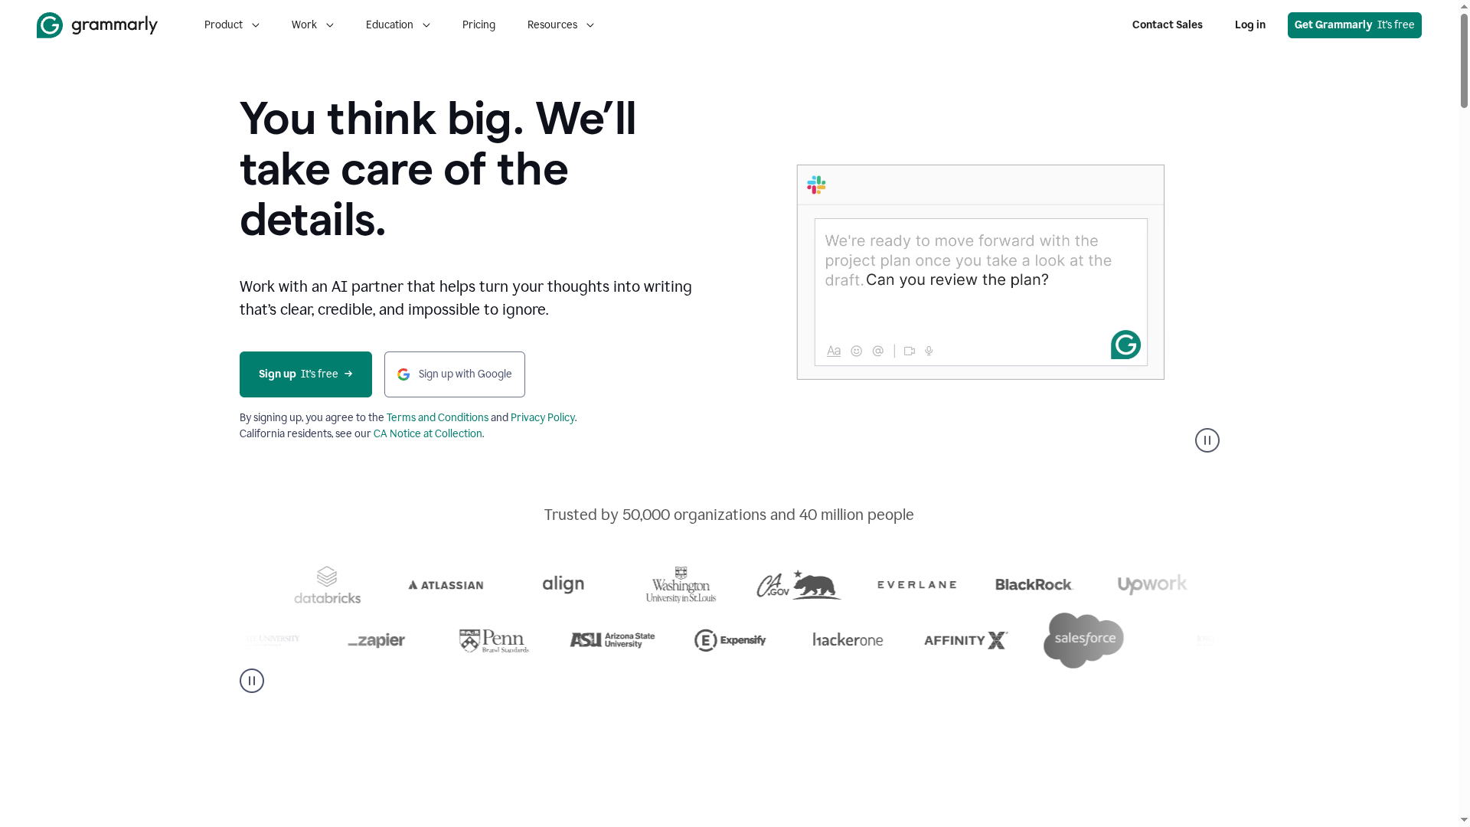The image size is (1470, 827).
Task: Click the Affinity X logo
Action: (x=965, y=640)
